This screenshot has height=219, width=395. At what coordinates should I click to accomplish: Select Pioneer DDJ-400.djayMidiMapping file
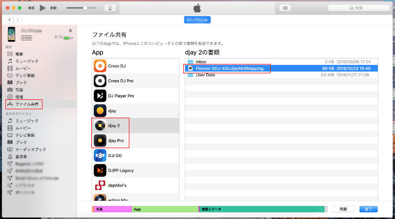click(281, 68)
